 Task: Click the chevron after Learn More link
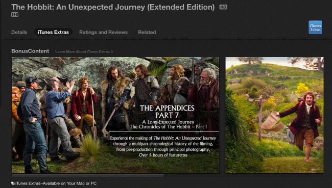tap(112, 52)
